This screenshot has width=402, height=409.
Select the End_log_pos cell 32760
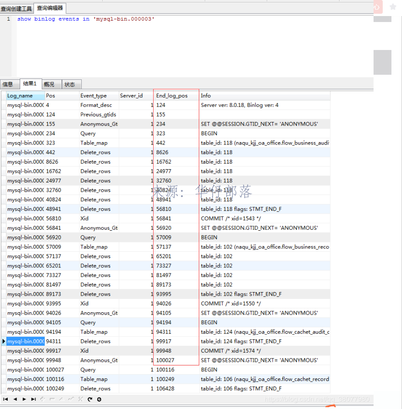point(177,181)
